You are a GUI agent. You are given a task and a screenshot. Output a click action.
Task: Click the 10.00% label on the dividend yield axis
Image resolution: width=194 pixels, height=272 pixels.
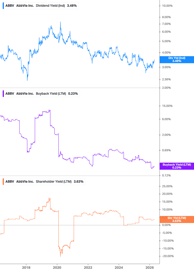167,6
